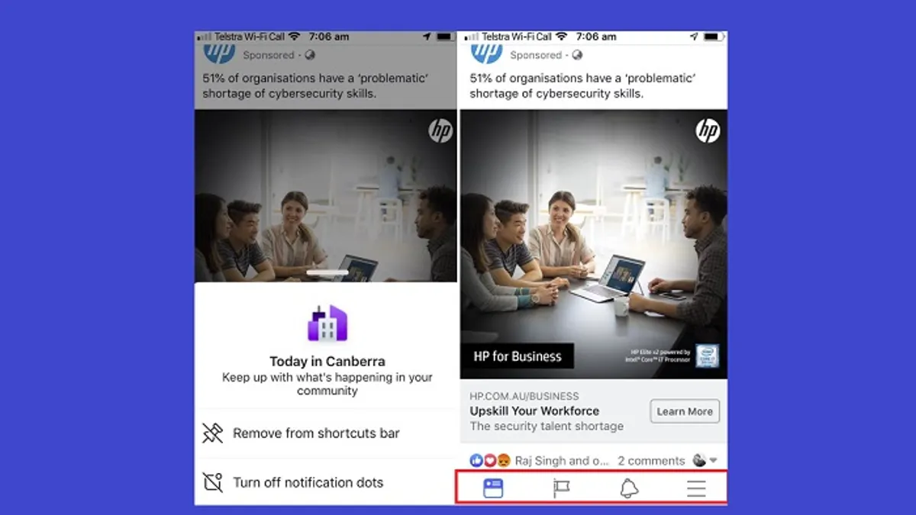Image resolution: width=916 pixels, height=515 pixels.
Task: Expand the profile avatar dropdown near comments
Action: pos(705,460)
